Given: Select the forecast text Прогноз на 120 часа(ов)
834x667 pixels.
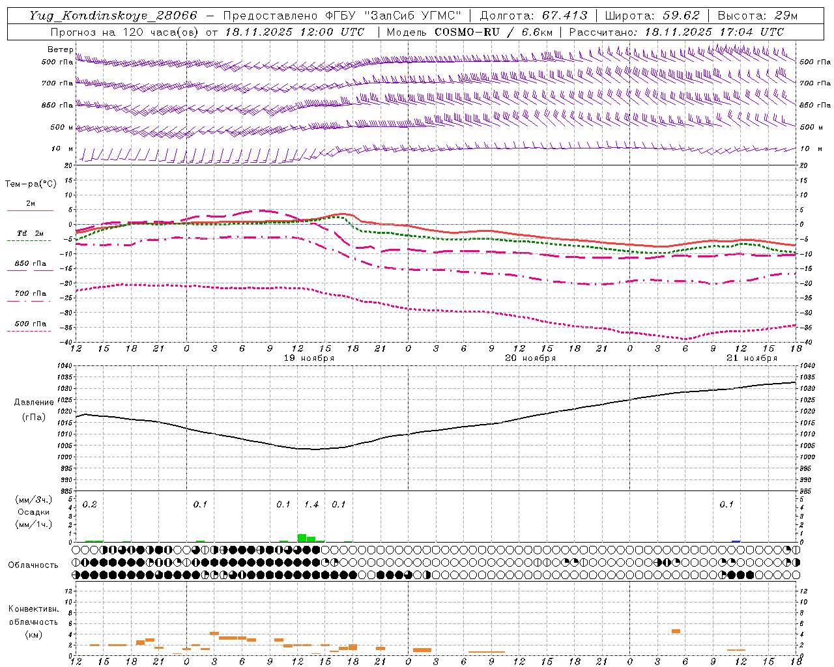Looking at the screenshot, I should tap(125, 32).
